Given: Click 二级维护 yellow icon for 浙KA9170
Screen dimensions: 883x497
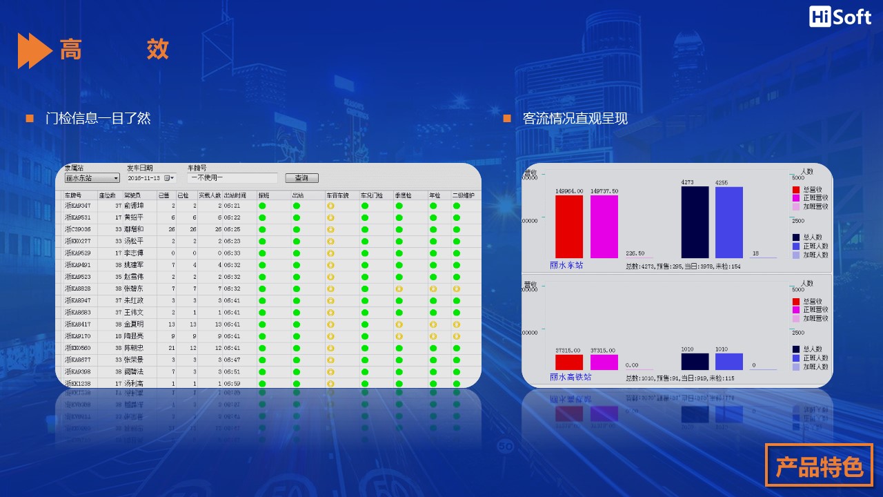Looking at the screenshot, I should pos(457,336).
